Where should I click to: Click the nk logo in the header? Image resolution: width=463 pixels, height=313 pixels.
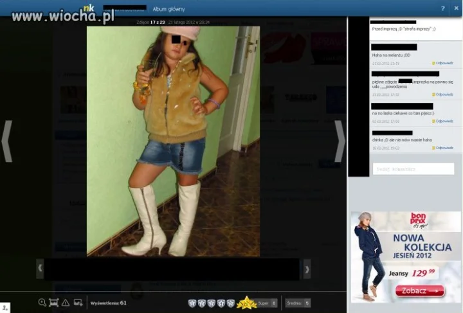click(89, 8)
